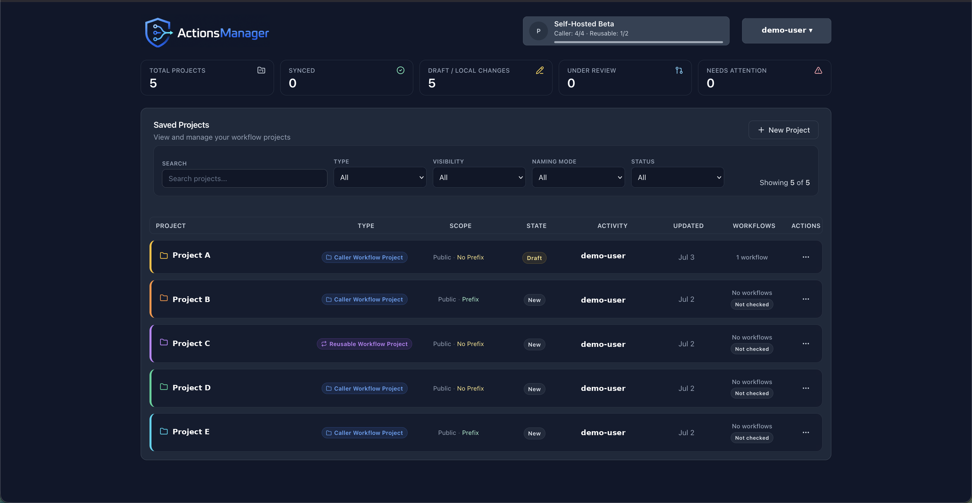Open the actions menu for Project C
The image size is (972, 503).
click(x=806, y=344)
